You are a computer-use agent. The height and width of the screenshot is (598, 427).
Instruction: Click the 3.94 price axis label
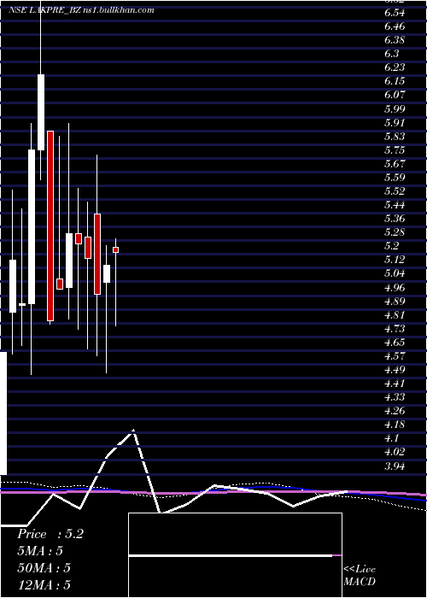click(395, 466)
